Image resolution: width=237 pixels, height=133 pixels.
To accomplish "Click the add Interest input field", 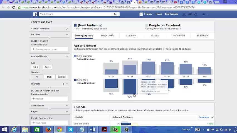I will pyautogui.click(x=50, y=99).
